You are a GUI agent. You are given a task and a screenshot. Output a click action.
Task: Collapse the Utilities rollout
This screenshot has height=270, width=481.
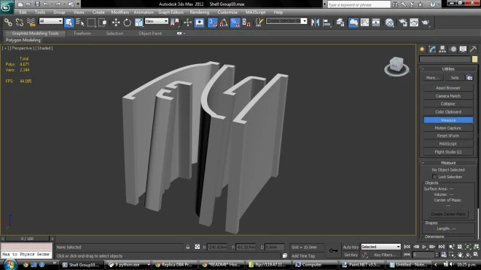448,69
